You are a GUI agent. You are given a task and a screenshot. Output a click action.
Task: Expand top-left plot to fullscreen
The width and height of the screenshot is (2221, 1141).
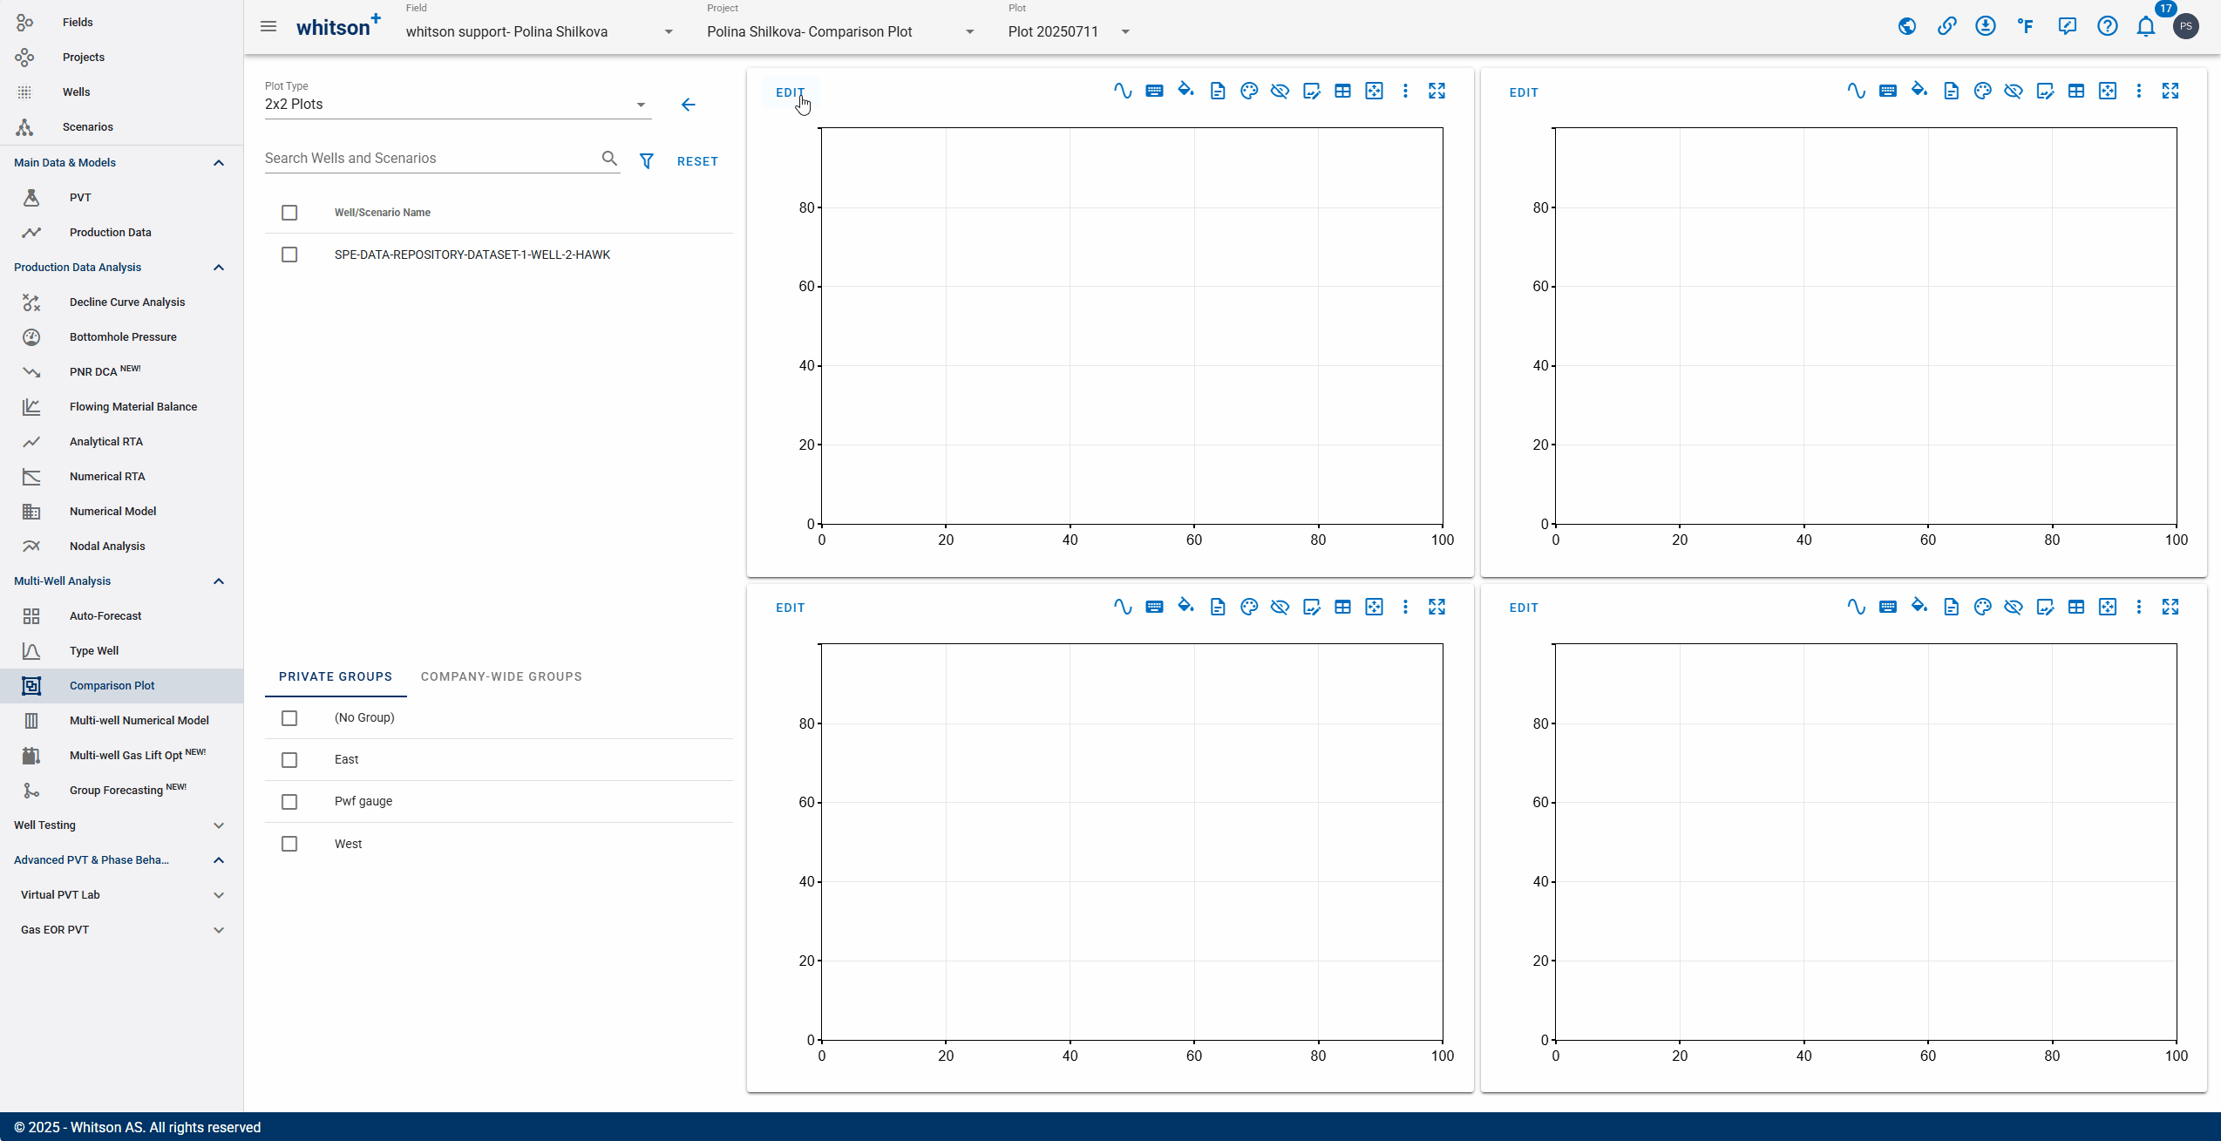tap(1437, 91)
